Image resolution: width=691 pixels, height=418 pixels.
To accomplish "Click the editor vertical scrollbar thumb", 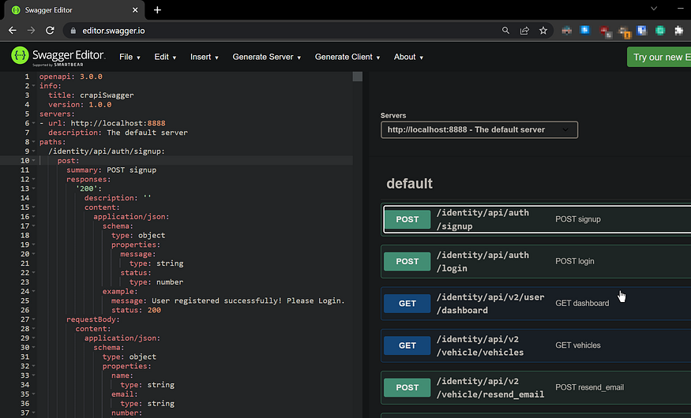I will [358, 77].
